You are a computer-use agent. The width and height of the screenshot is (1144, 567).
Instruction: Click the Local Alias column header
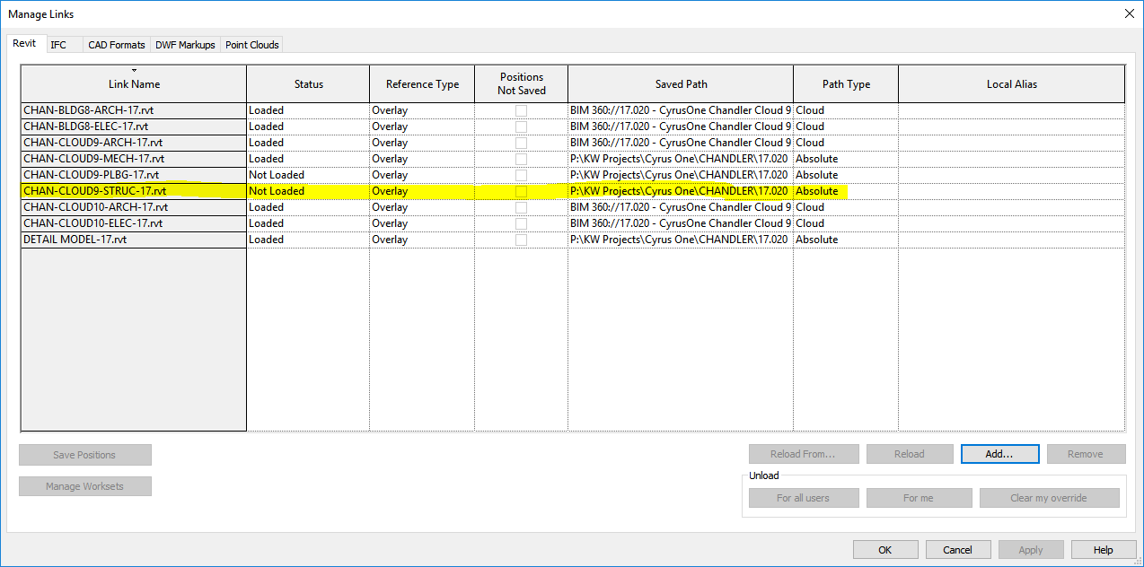tap(1011, 83)
